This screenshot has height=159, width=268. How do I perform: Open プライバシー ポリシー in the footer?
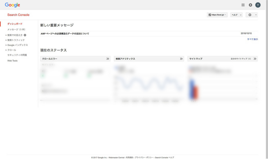coord(144,157)
